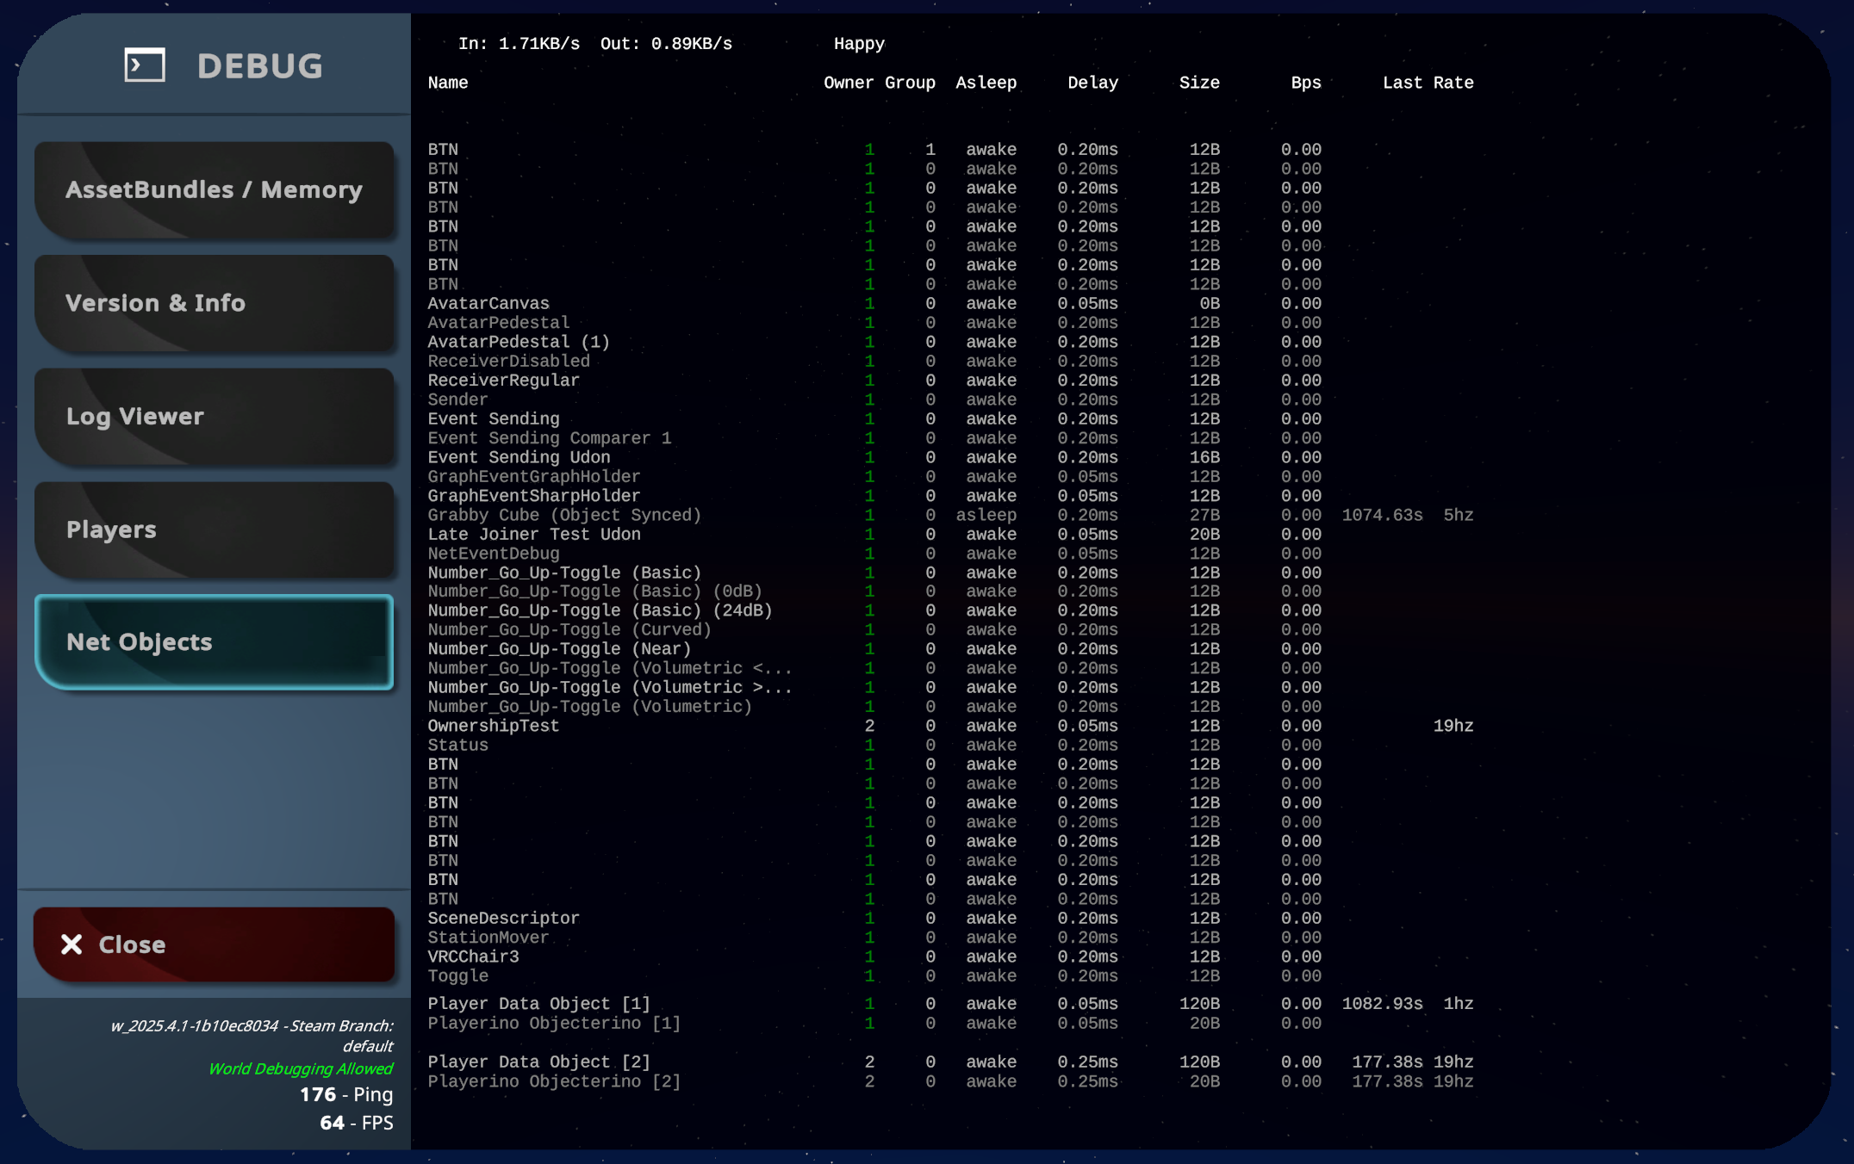Open the Version & Info panel
This screenshot has width=1854, height=1164.
click(x=215, y=303)
